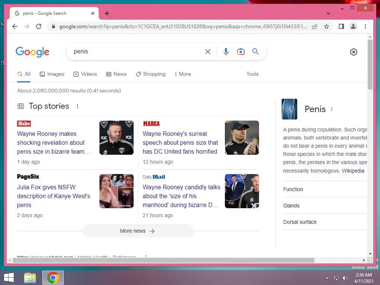Reload the Google search page
The image size is (380, 285).
[39, 26]
